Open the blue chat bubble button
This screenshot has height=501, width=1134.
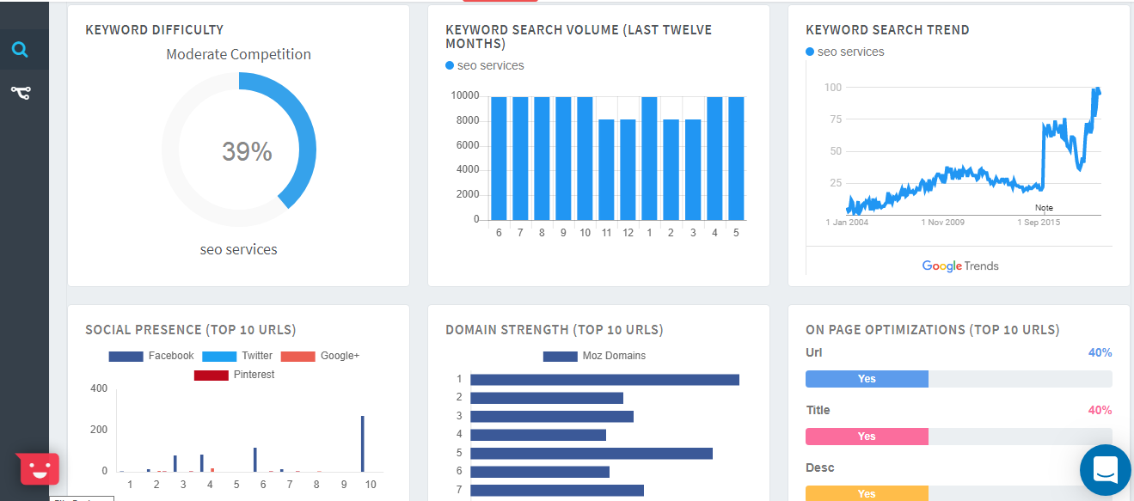coord(1106,470)
